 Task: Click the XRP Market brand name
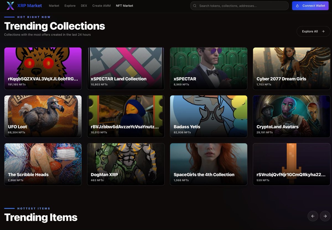(x=30, y=6)
